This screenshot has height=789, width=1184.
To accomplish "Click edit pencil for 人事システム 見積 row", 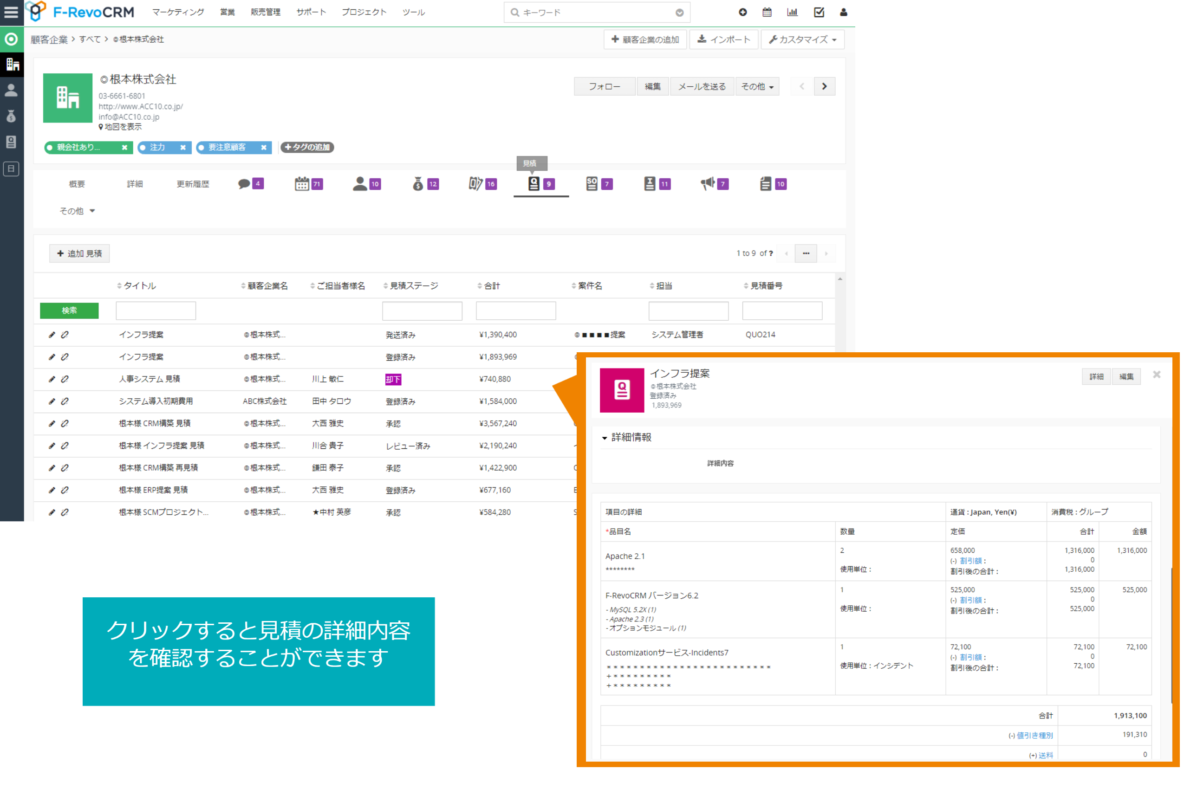I will click(52, 379).
